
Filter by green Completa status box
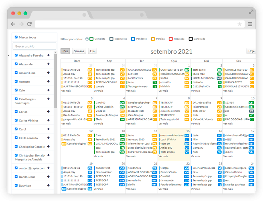91,39
